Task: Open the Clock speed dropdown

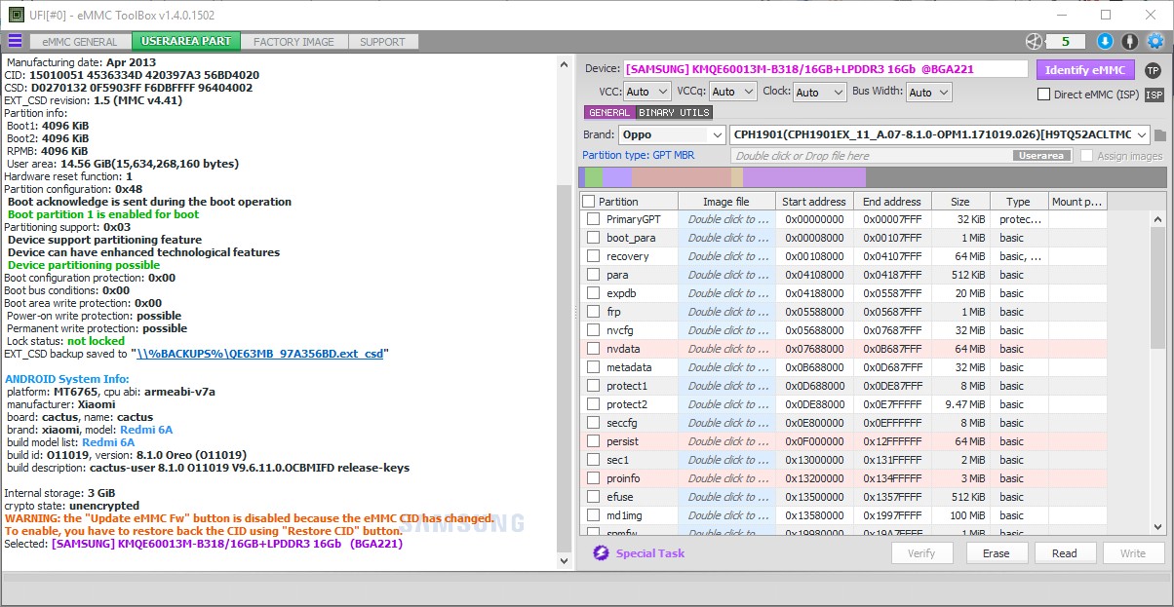Action: [x=819, y=92]
